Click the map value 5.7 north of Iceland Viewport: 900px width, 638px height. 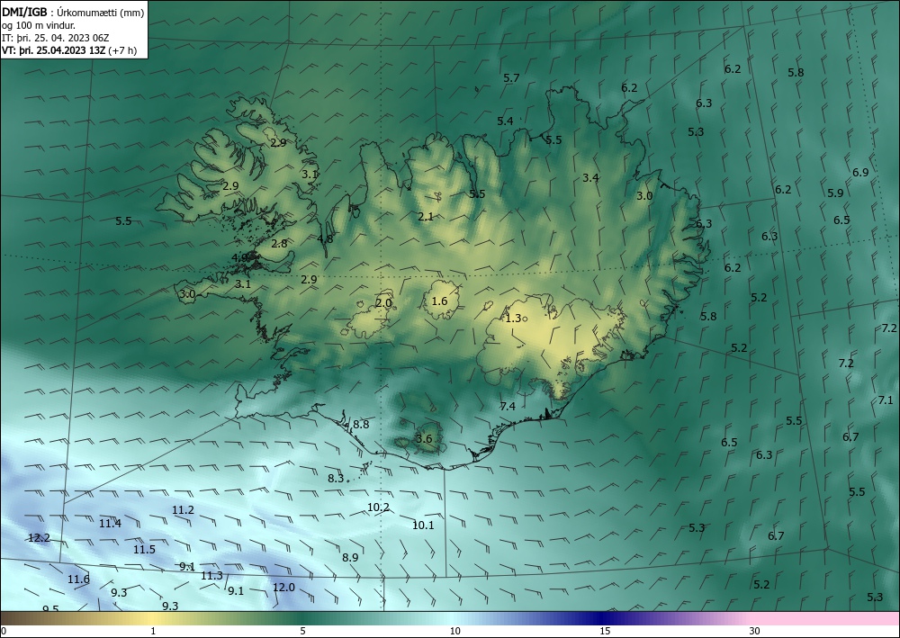[x=511, y=78]
